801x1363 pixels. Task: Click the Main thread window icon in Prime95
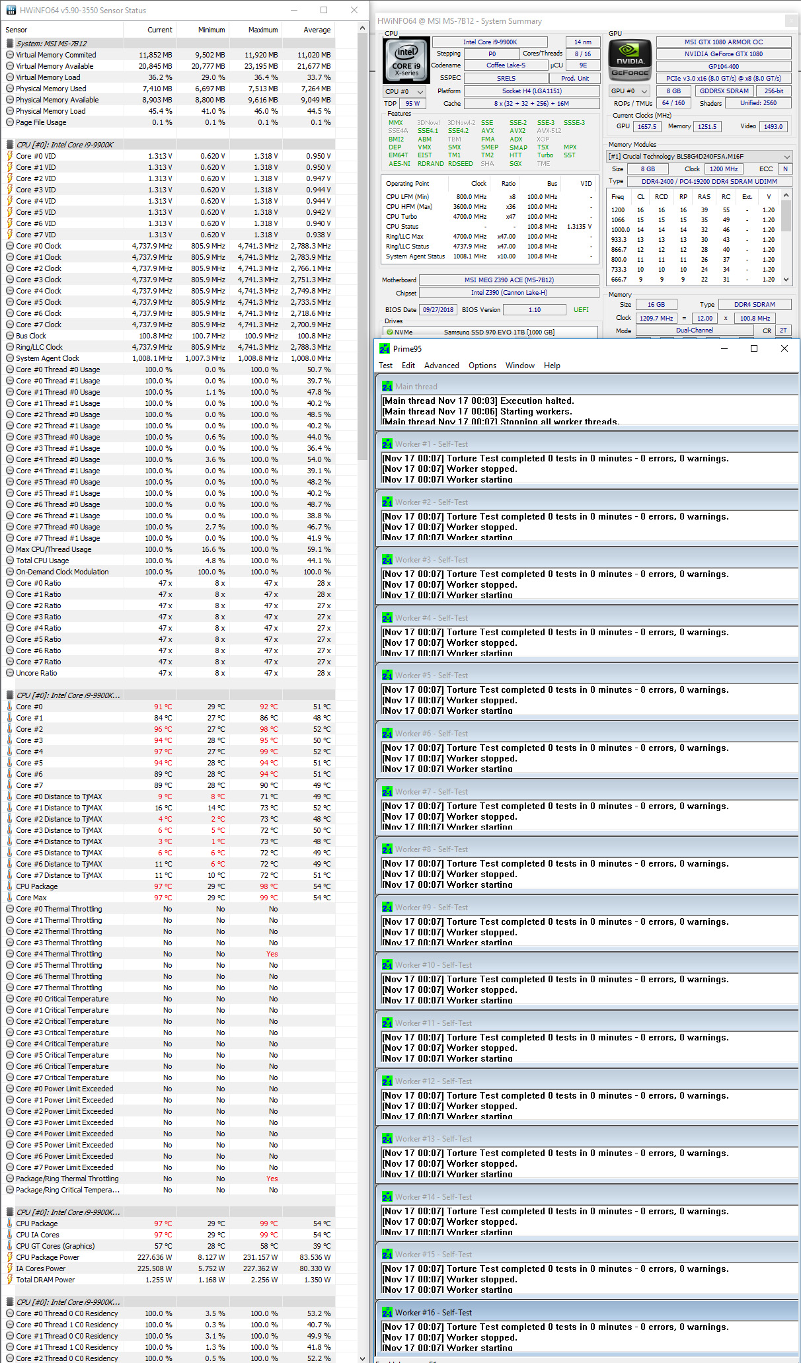tap(387, 387)
